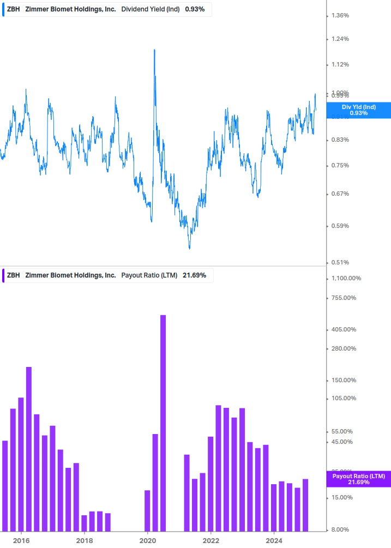The width and height of the screenshot is (391, 548).
Task: Click the 55.00% payout axis label
Action: click(342, 432)
